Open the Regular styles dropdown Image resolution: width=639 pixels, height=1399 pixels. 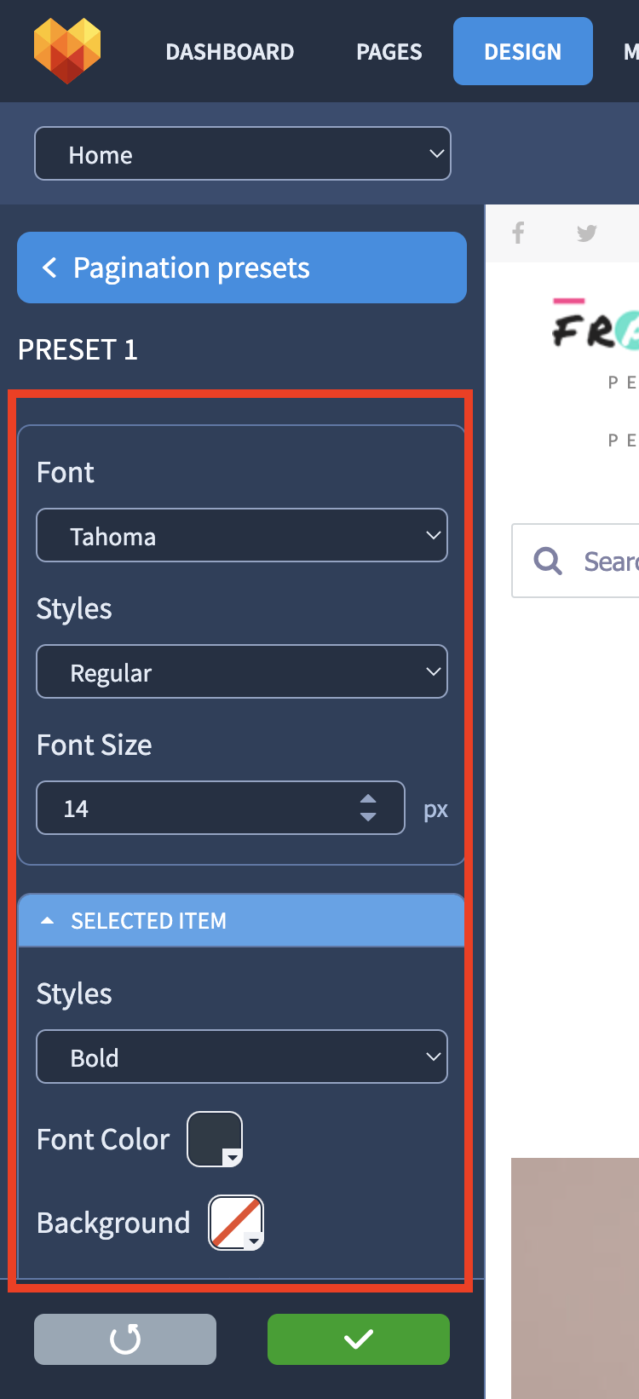coord(242,671)
